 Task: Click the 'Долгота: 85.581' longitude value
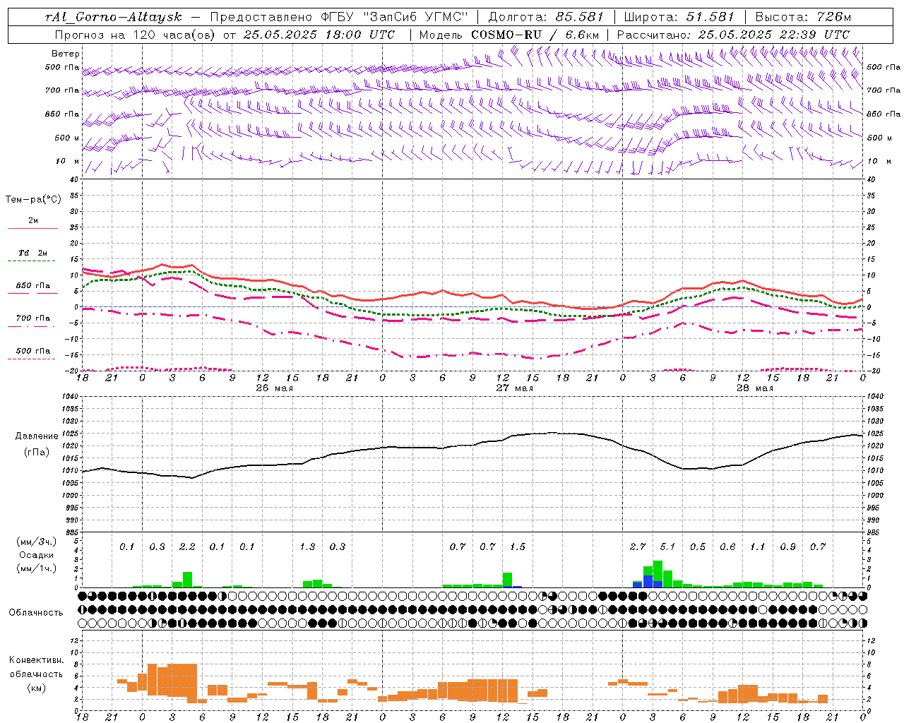(546, 16)
